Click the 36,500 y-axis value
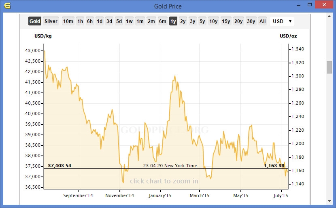Screen dimensions: 336x208 (x=33, y=187)
